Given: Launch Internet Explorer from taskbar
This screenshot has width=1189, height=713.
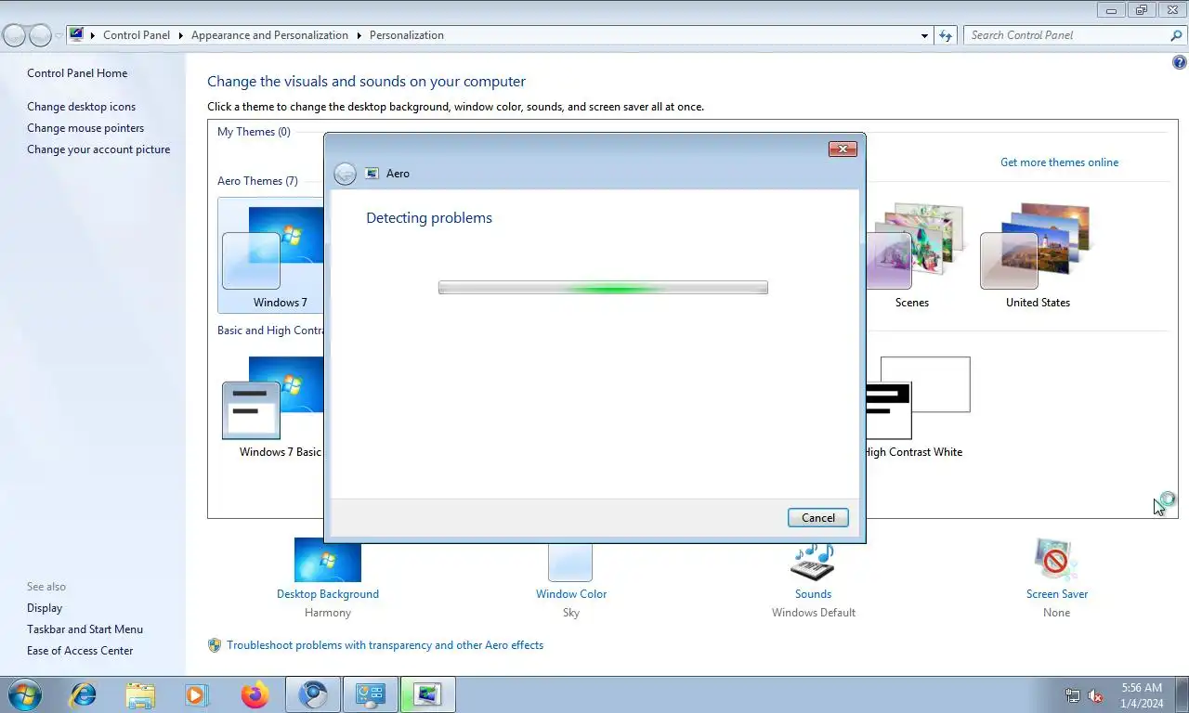Looking at the screenshot, I should (x=84, y=694).
